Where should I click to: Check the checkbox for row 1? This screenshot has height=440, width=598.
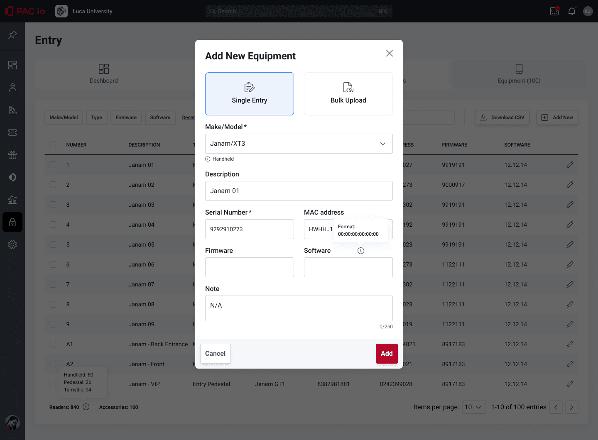(x=53, y=165)
